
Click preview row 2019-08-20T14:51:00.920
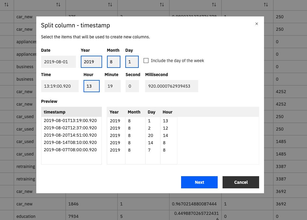pyautogui.click(x=70, y=135)
